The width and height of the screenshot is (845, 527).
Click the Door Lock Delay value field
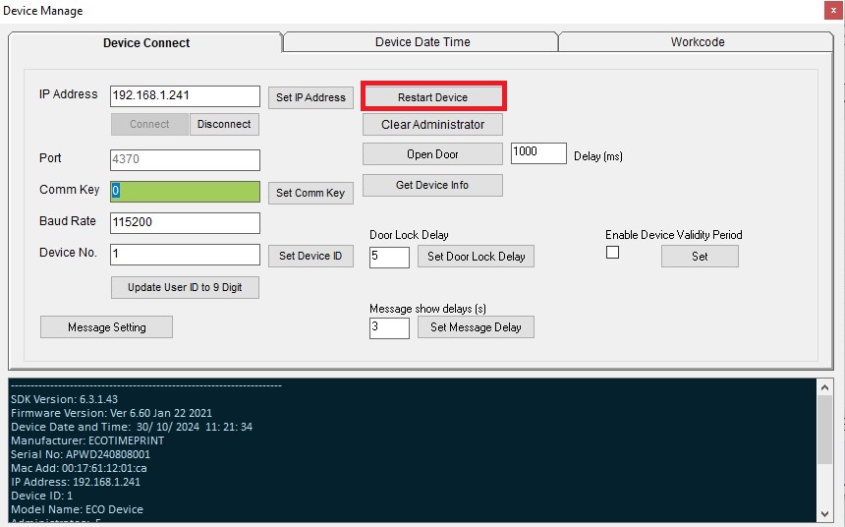(x=389, y=257)
